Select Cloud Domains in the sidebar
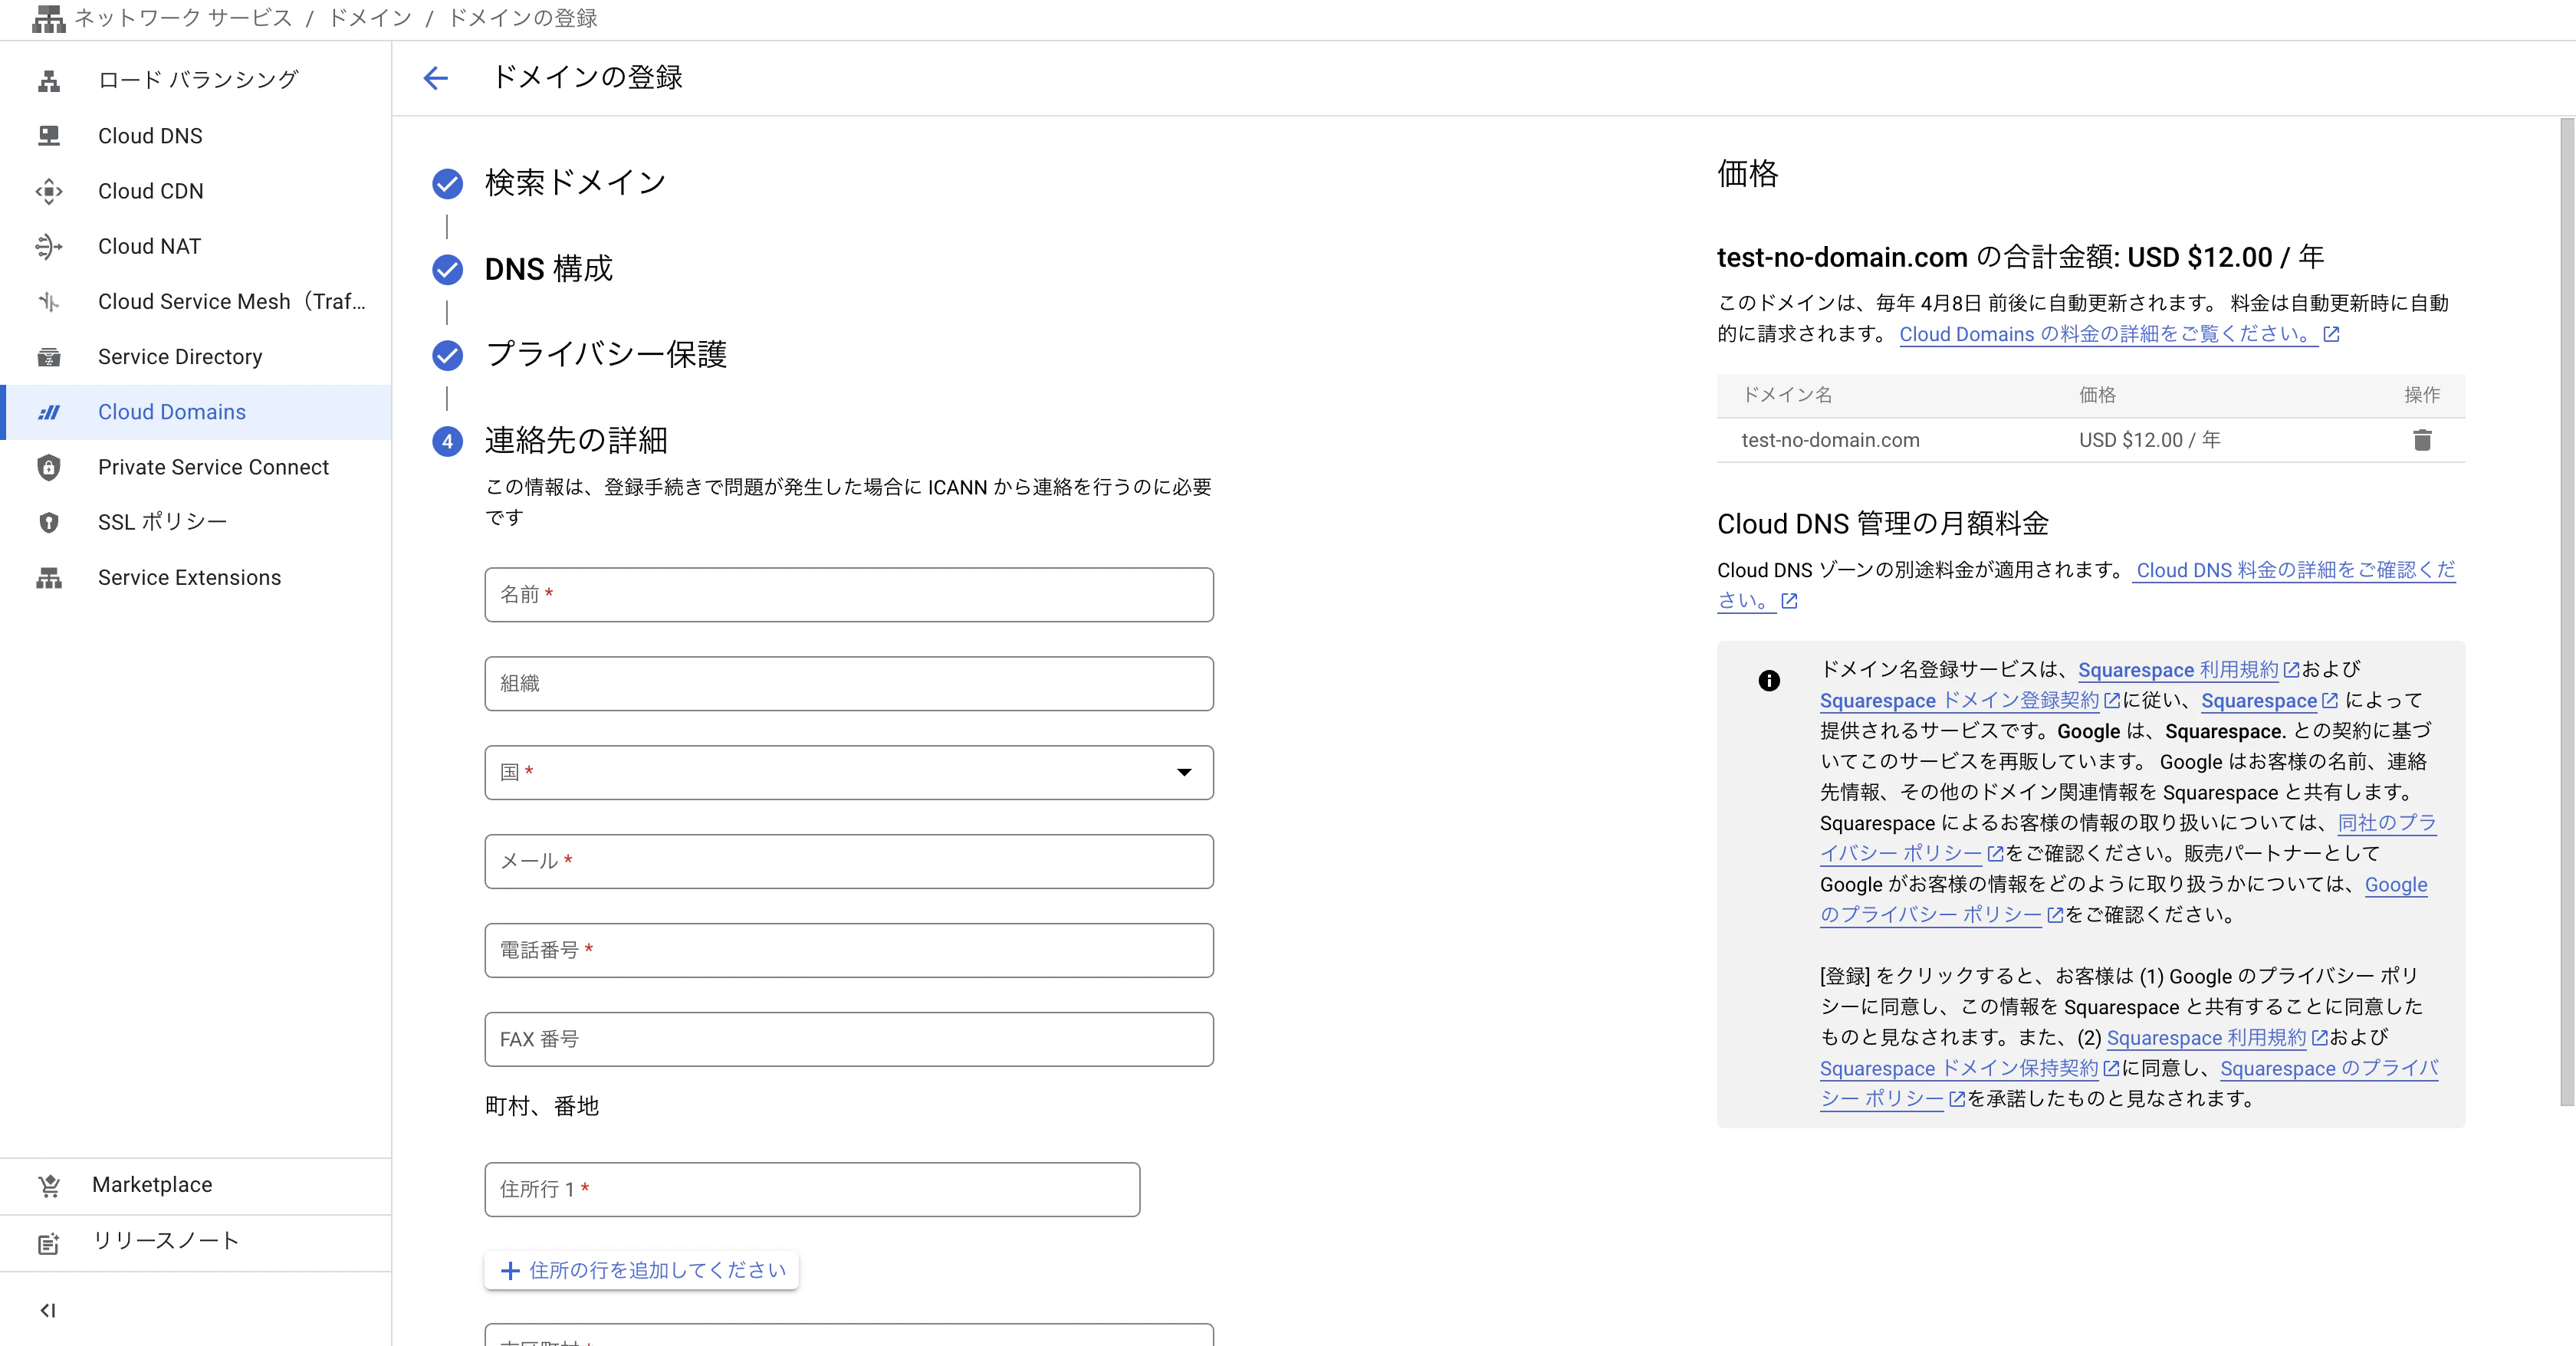This screenshot has width=2576, height=1346. pyautogui.click(x=196, y=412)
